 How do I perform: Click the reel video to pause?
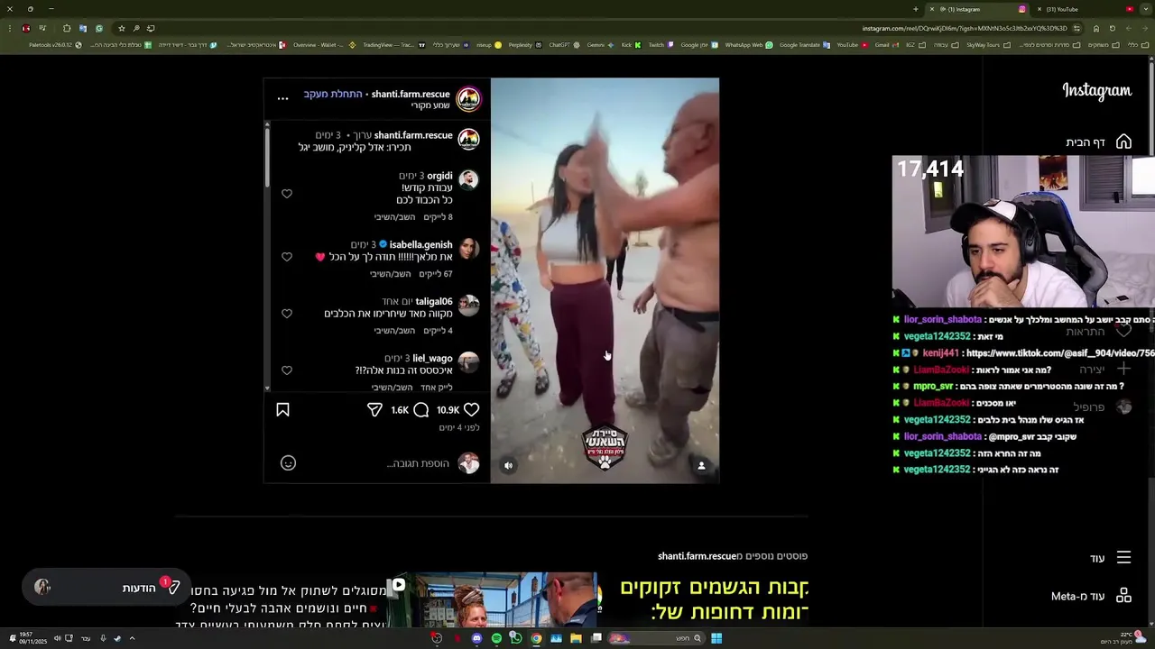[605, 279]
